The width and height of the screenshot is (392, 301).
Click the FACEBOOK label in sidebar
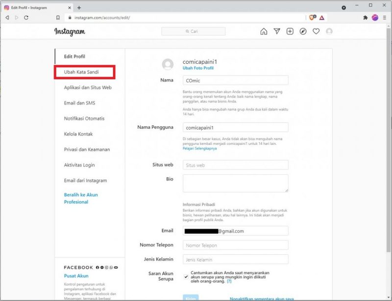coord(78,268)
